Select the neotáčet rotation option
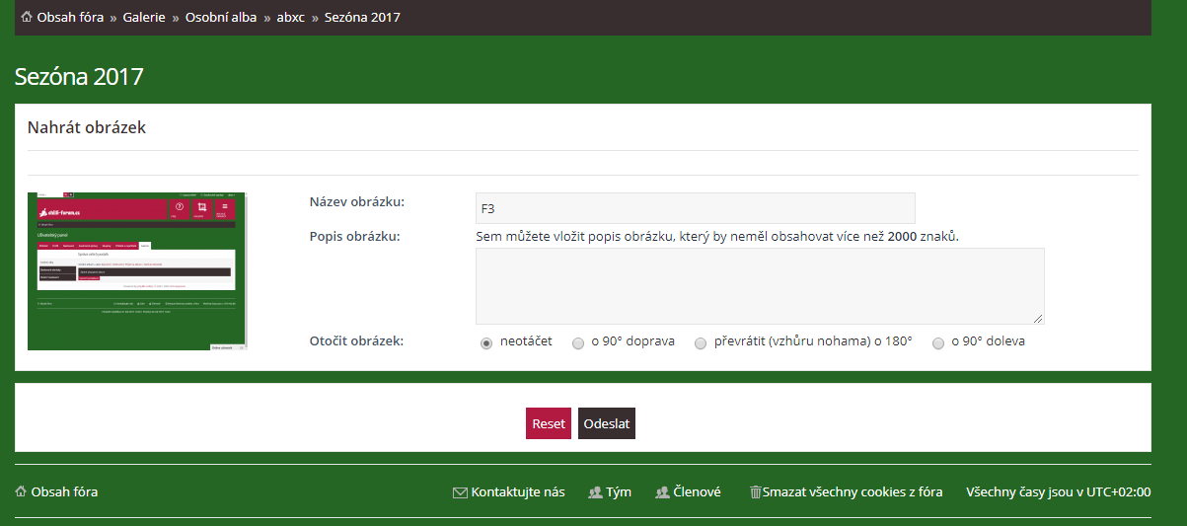The width and height of the screenshot is (1187, 526). [x=486, y=343]
